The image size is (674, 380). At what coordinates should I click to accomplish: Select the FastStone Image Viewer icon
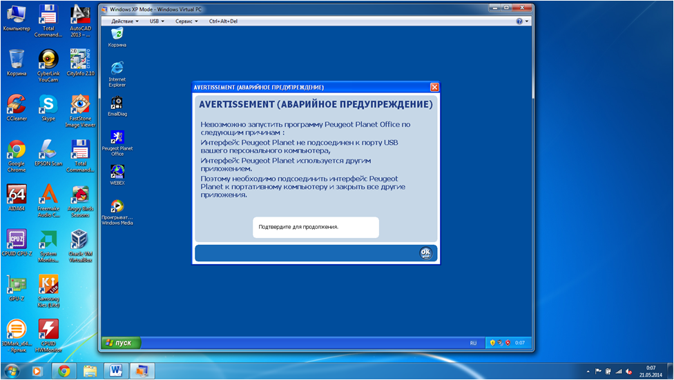point(80,111)
